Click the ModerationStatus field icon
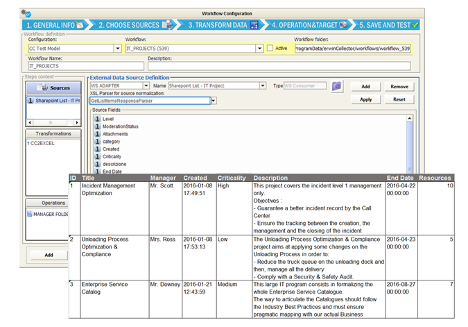 98,127
